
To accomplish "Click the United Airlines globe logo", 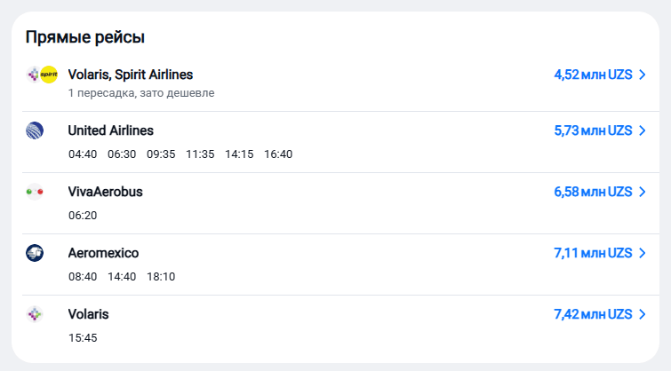I will [35, 130].
